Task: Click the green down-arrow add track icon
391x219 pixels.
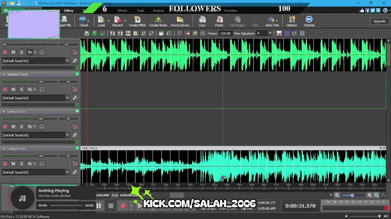Action: 95,33
